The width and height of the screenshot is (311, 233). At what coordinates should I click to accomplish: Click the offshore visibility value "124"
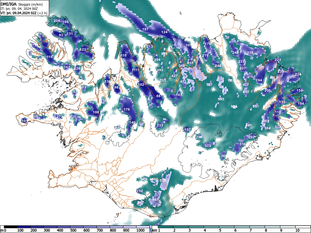tap(164, 32)
